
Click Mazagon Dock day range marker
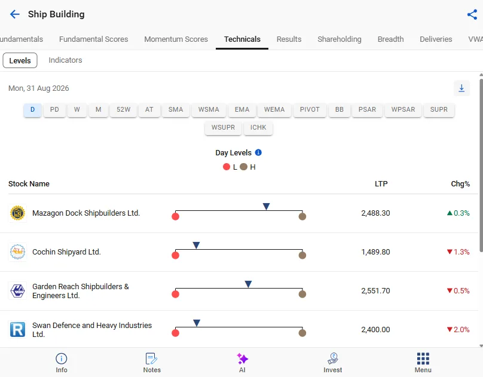tap(267, 206)
